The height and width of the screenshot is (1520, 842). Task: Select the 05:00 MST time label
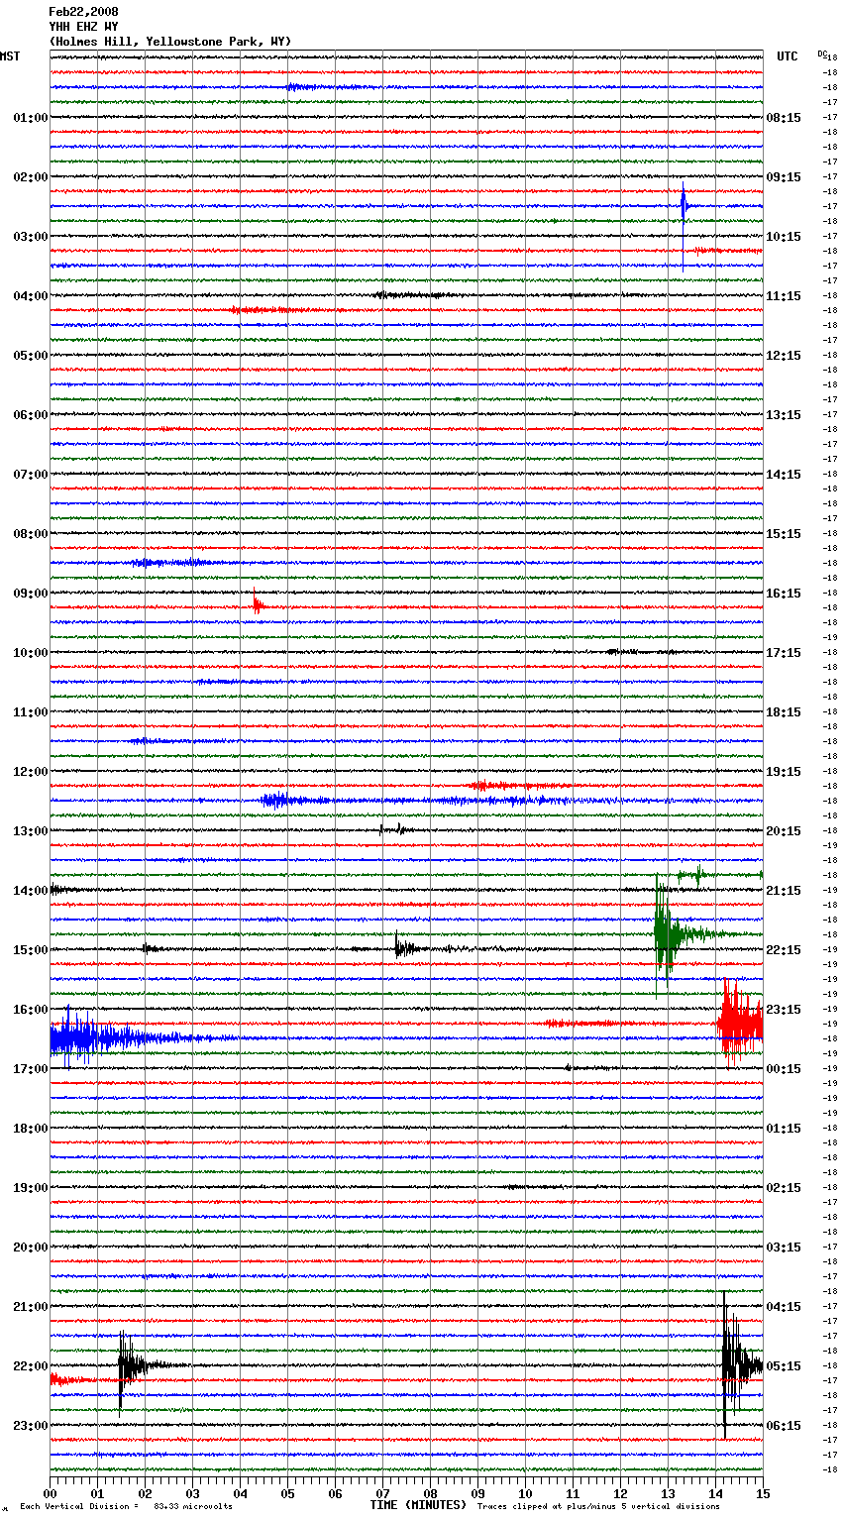click(x=30, y=356)
